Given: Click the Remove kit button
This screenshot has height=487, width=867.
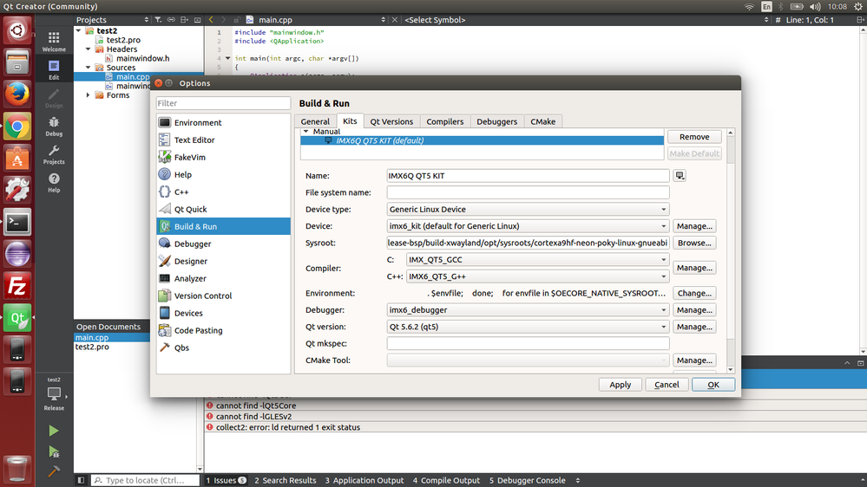Looking at the screenshot, I should tap(694, 136).
